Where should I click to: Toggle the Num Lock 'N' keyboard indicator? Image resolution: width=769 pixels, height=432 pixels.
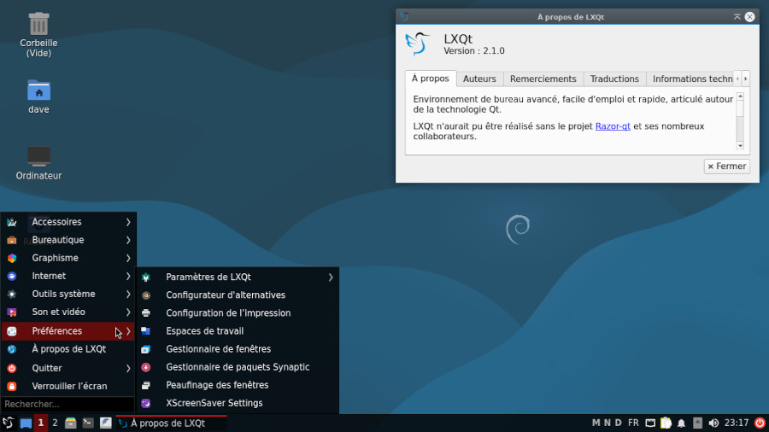click(608, 423)
